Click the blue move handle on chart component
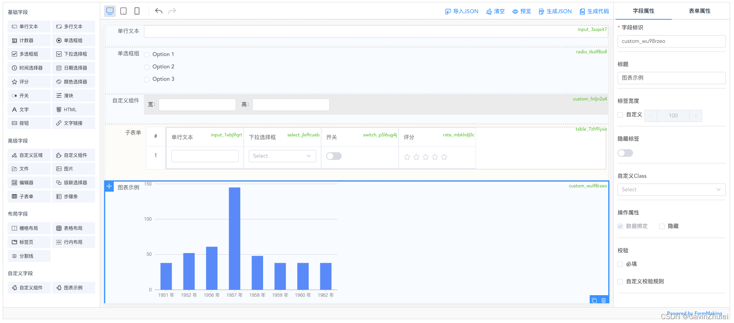This screenshot has width=734, height=323. click(x=109, y=186)
